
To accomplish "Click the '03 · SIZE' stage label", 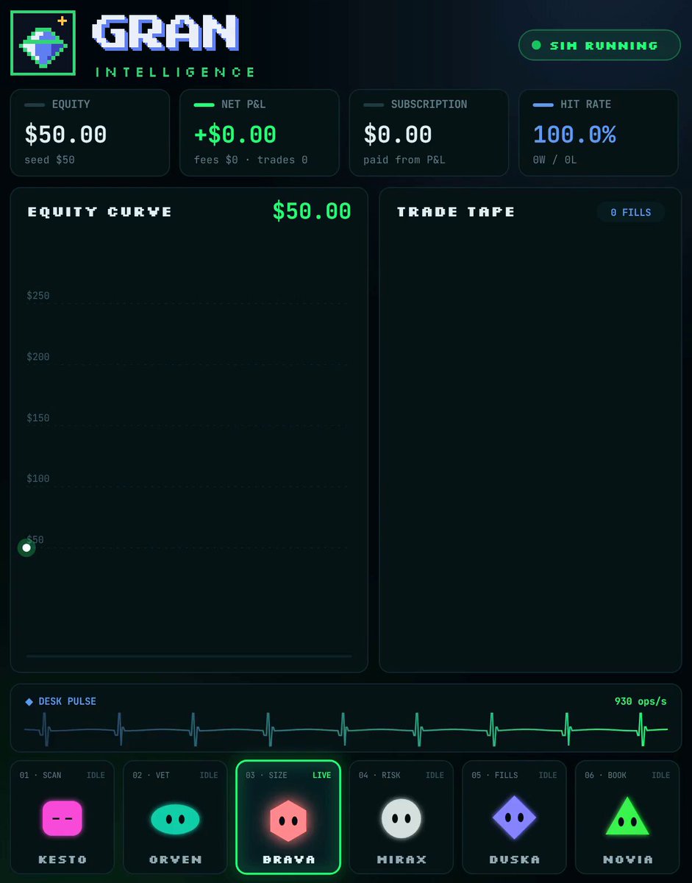I will point(266,776).
